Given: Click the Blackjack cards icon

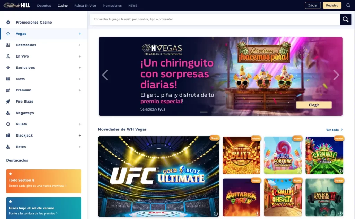Looking at the screenshot, I should click(x=8, y=135).
